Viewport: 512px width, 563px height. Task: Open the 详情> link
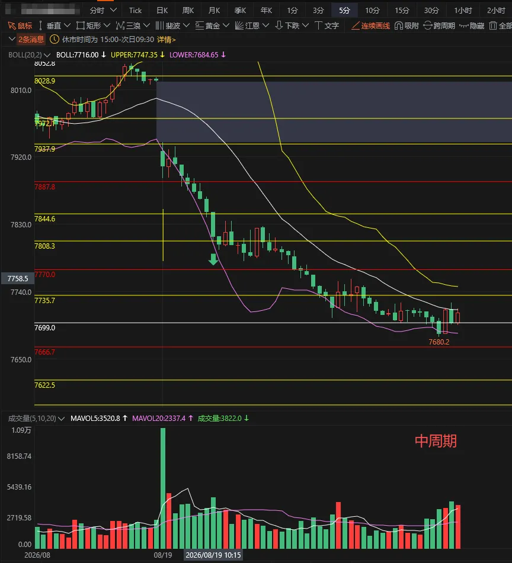(x=167, y=40)
